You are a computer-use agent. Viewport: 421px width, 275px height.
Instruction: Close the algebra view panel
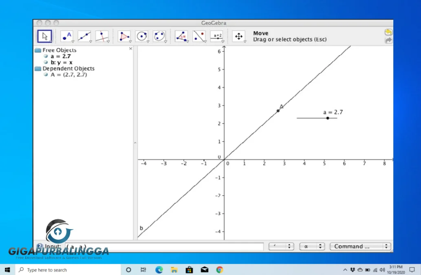coord(130,48)
